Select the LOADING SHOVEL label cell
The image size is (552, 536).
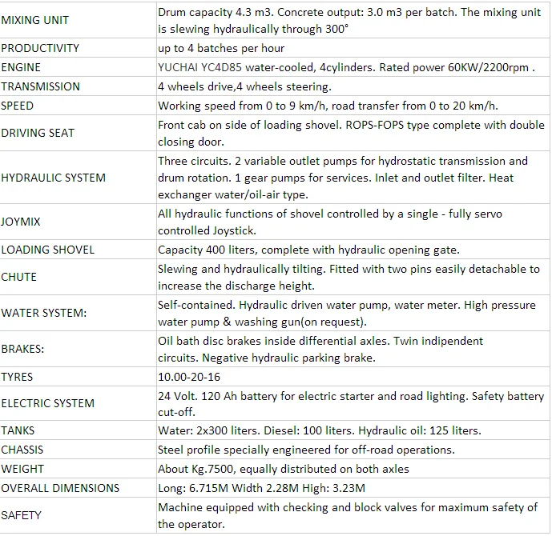(48, 250)
